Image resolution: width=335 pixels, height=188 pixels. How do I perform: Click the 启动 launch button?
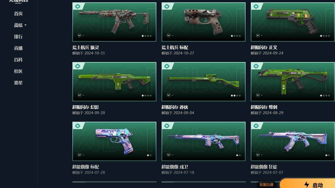point(307,184)
